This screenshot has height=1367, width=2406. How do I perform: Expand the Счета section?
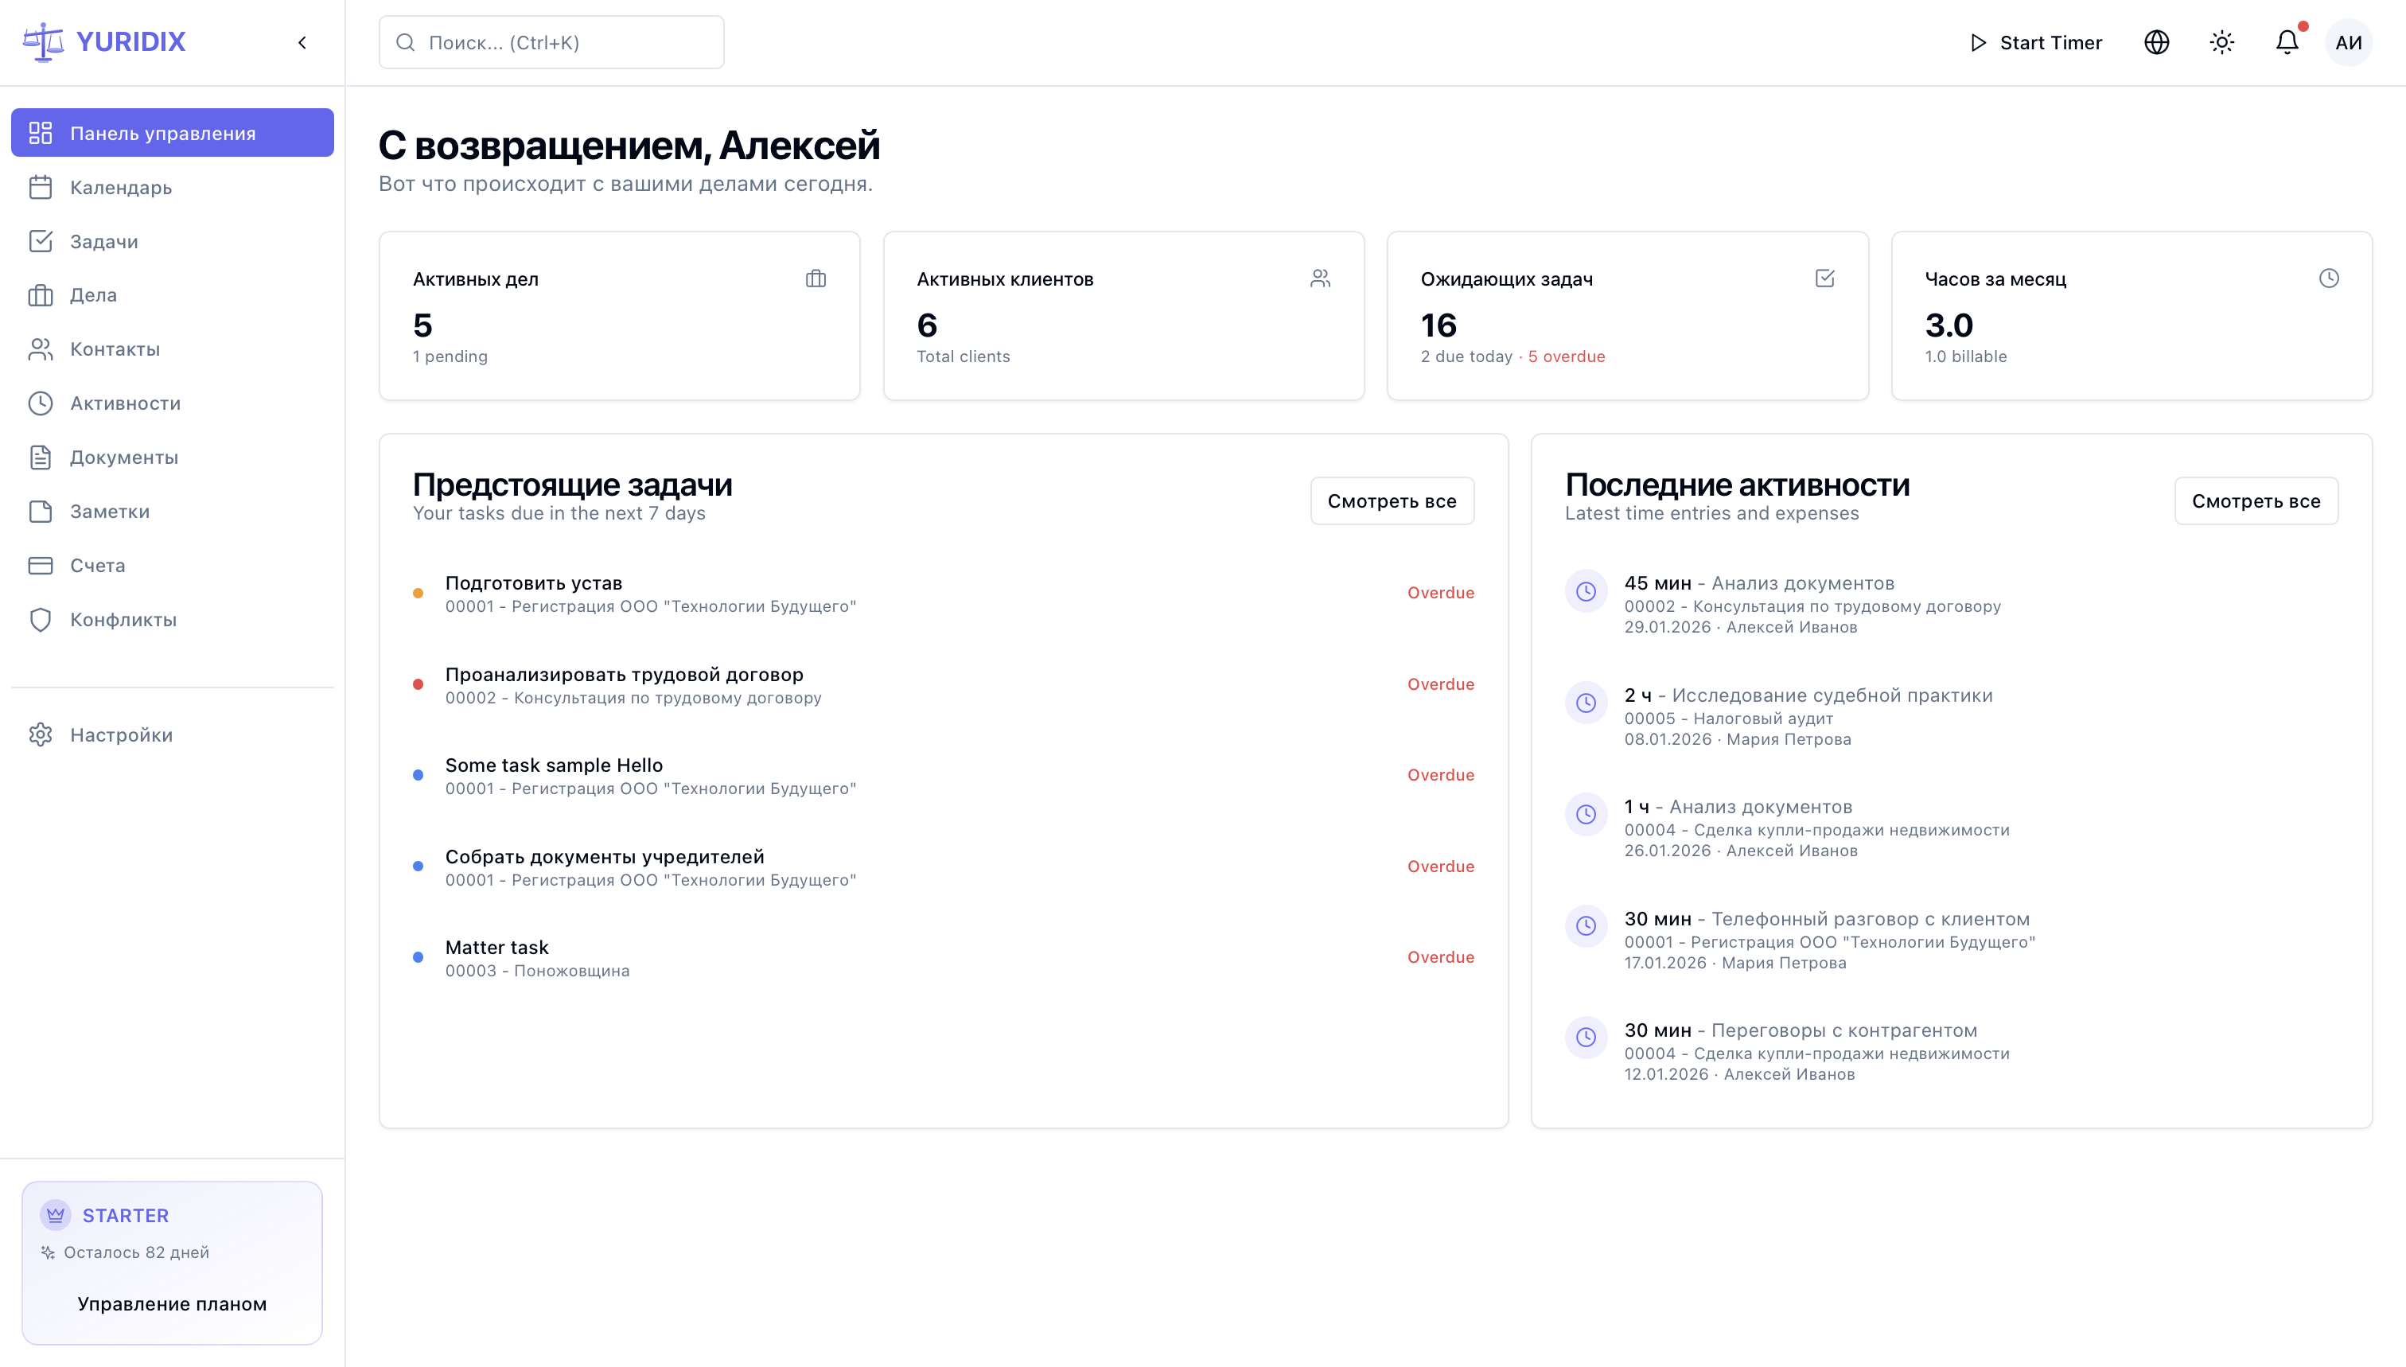97,564
